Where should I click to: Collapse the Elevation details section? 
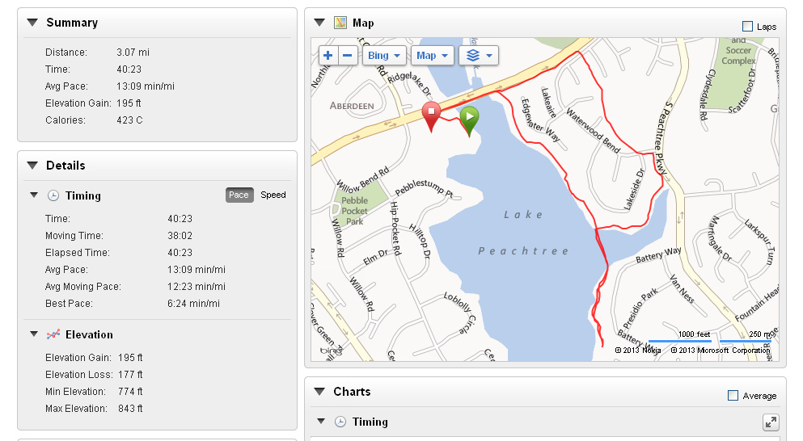tap(34, 334)
